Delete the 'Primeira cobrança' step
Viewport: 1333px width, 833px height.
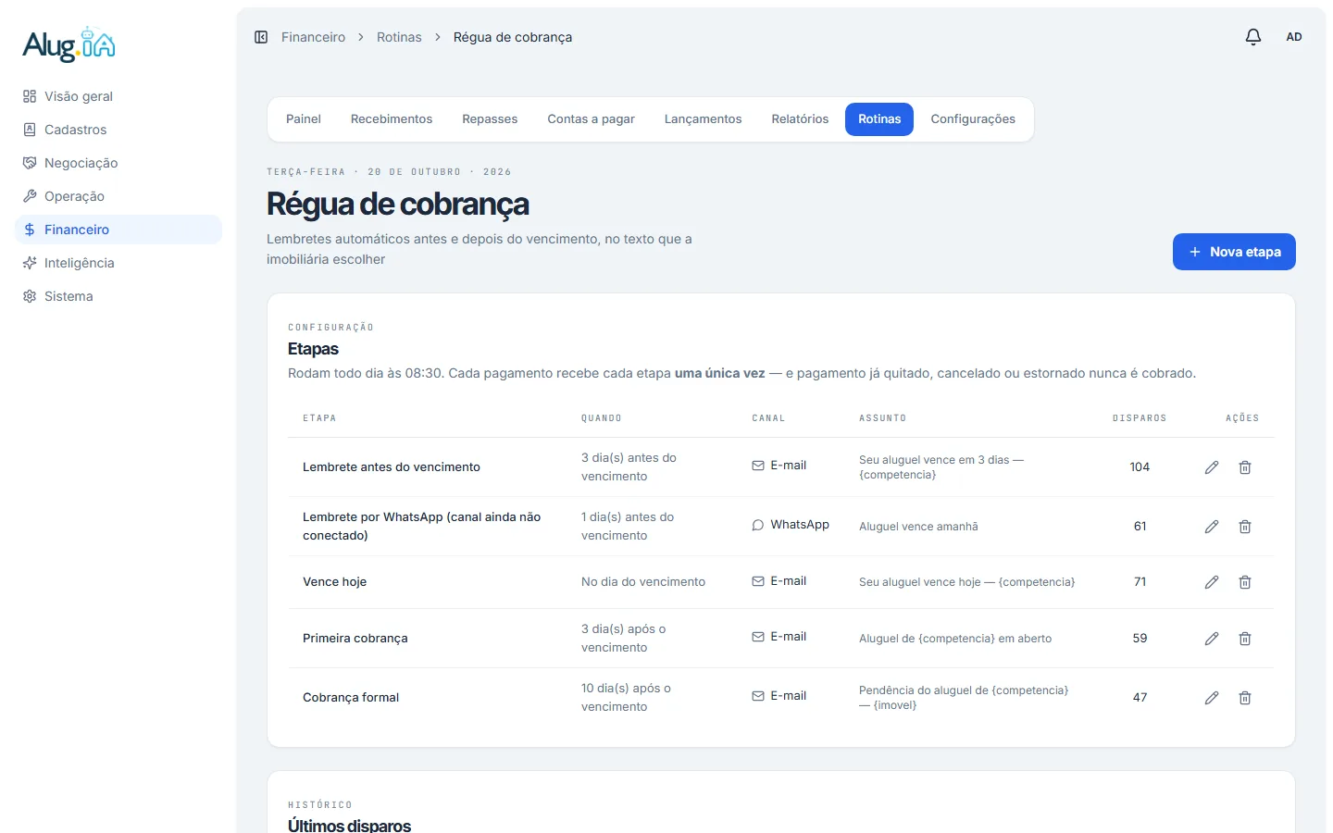click(1245, 639)
